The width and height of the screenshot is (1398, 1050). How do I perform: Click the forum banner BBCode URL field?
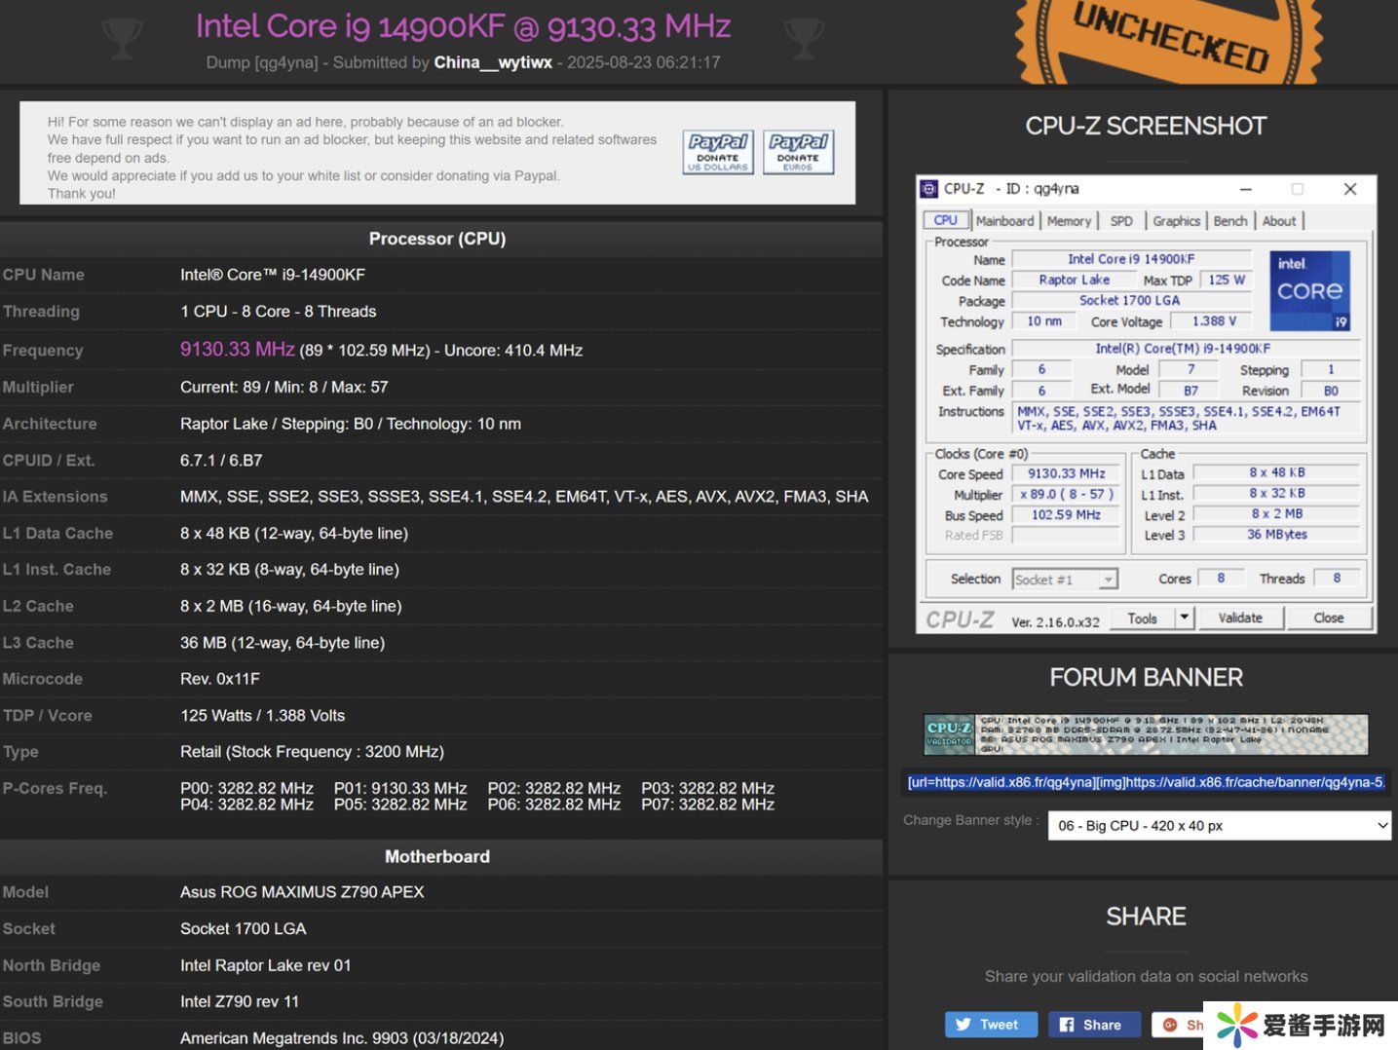(x=1145, y=782)
